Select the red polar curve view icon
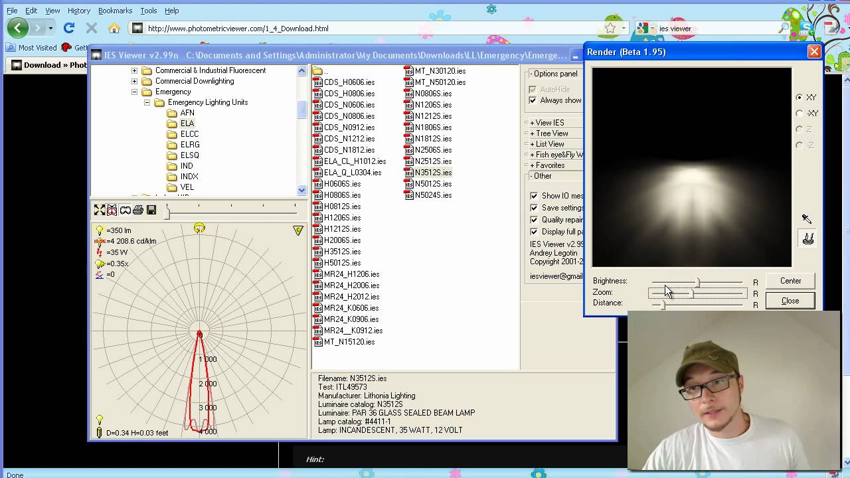Image resolution: width=850 pixels, height=478 pixels. point(112,210)
